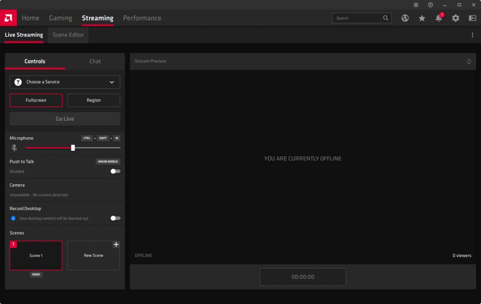The height and width of the screenshot is (304, 481).
Task: Unmute the microphone icon
Action: (15, 148)
